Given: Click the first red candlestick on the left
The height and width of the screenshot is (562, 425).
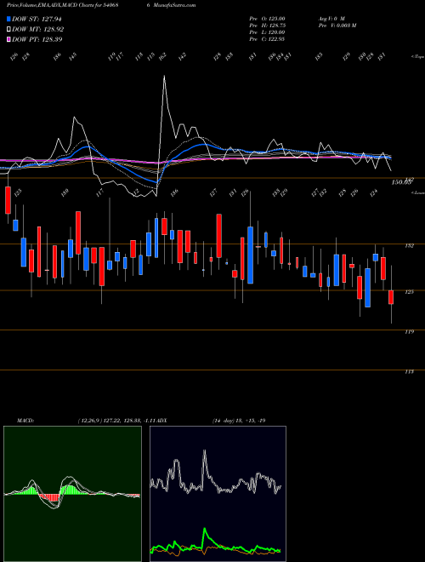Looking at the screenshot, I should (8, 200).
